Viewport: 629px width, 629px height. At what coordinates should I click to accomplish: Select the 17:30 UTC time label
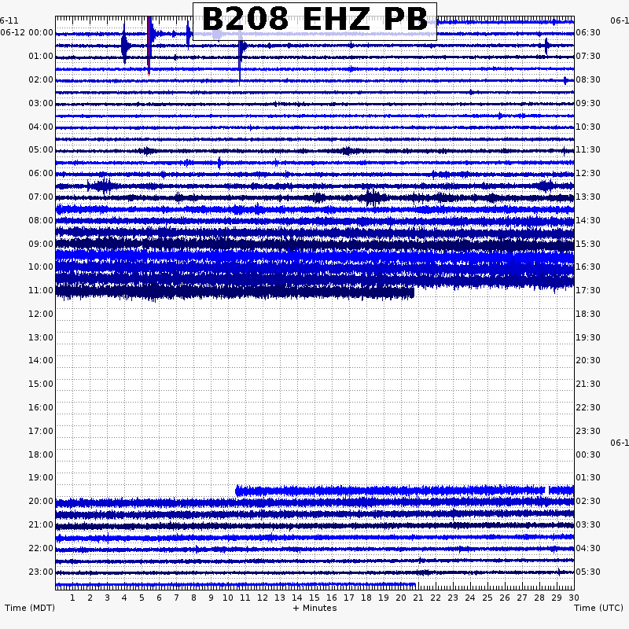coord(588,290)
